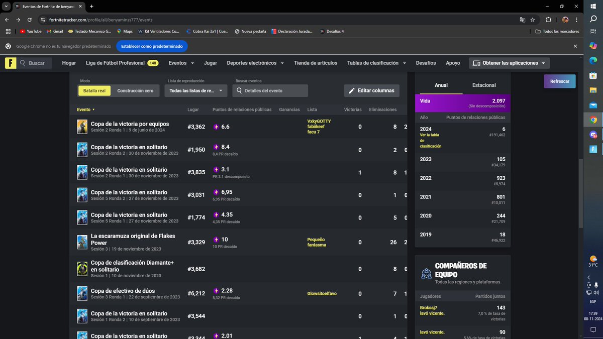Viewport: 603px width, 339px height.
Task: Sort by the Lugar column header
Action: pos(193,109)
